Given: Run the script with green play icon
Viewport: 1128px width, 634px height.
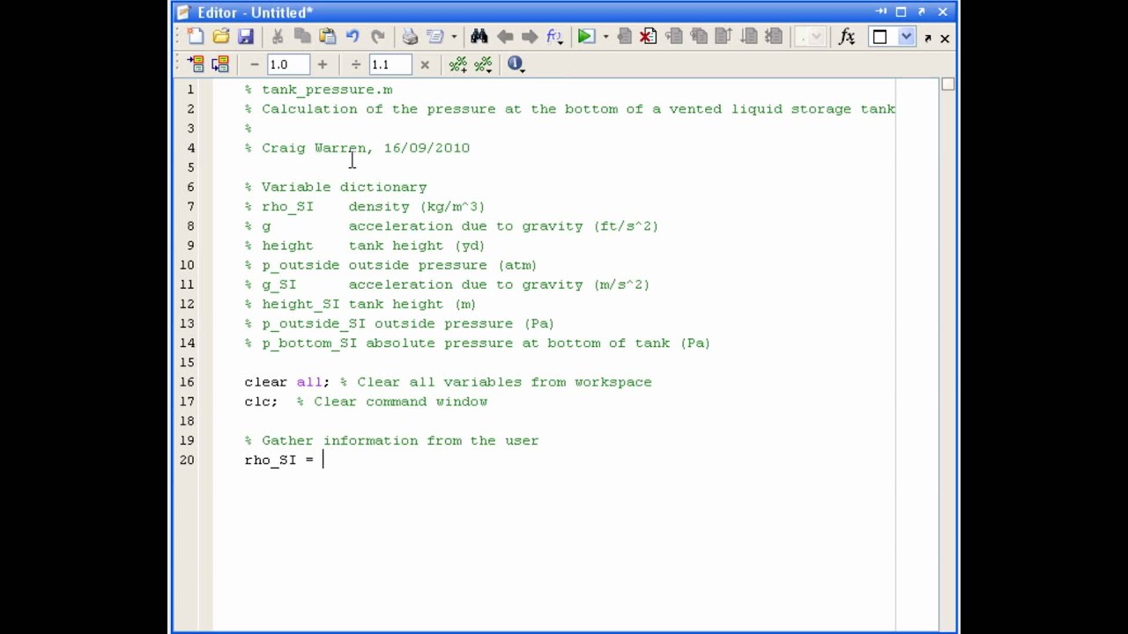Looking at the screenshot, I should [585, 37].
